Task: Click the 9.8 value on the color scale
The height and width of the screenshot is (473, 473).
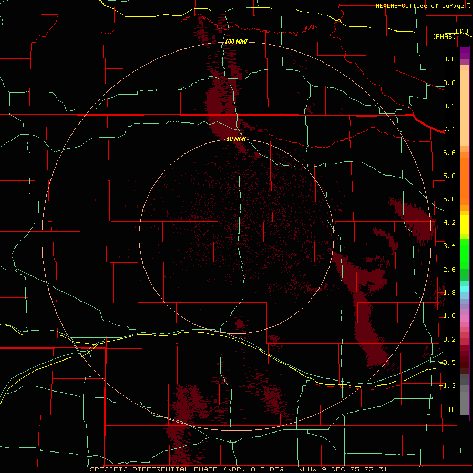Action: 449,59
